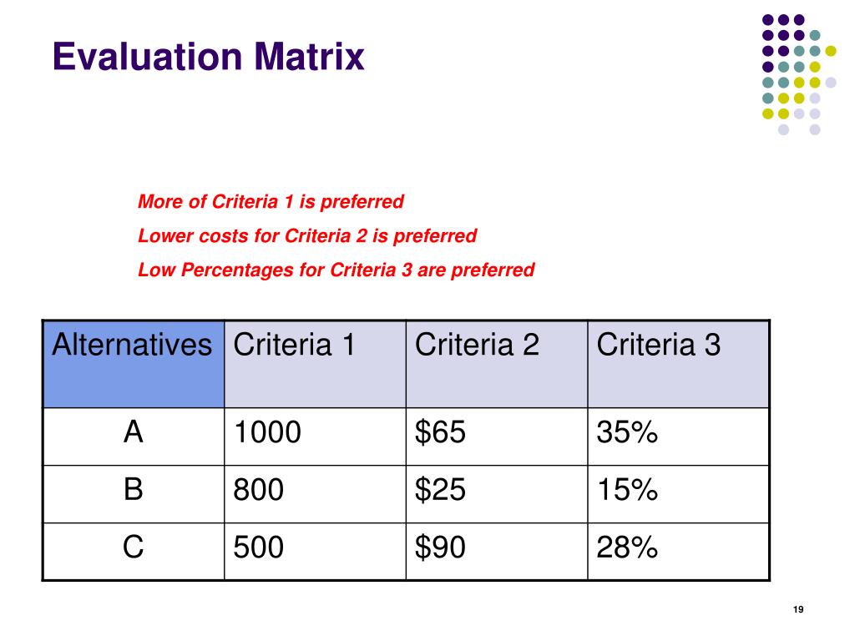Select the Criteria 2 column header
The image size is (855, 641).
tap(497, 364)
